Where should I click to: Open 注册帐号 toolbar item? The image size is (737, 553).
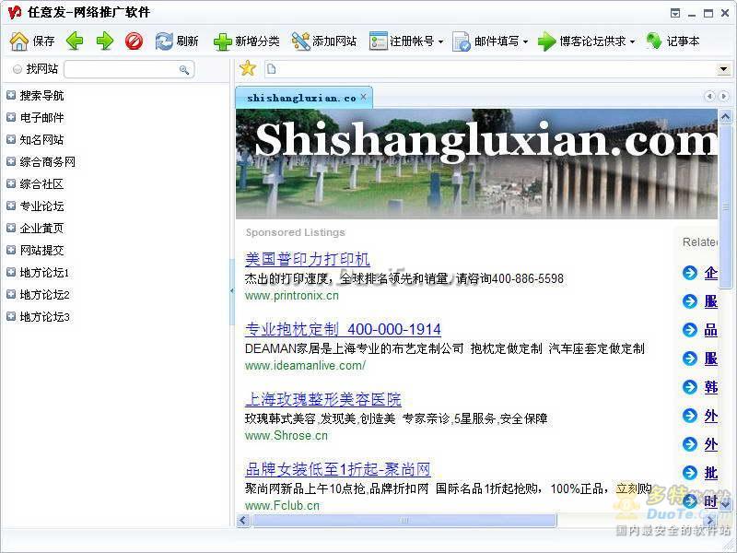click(x=402, y=41)
